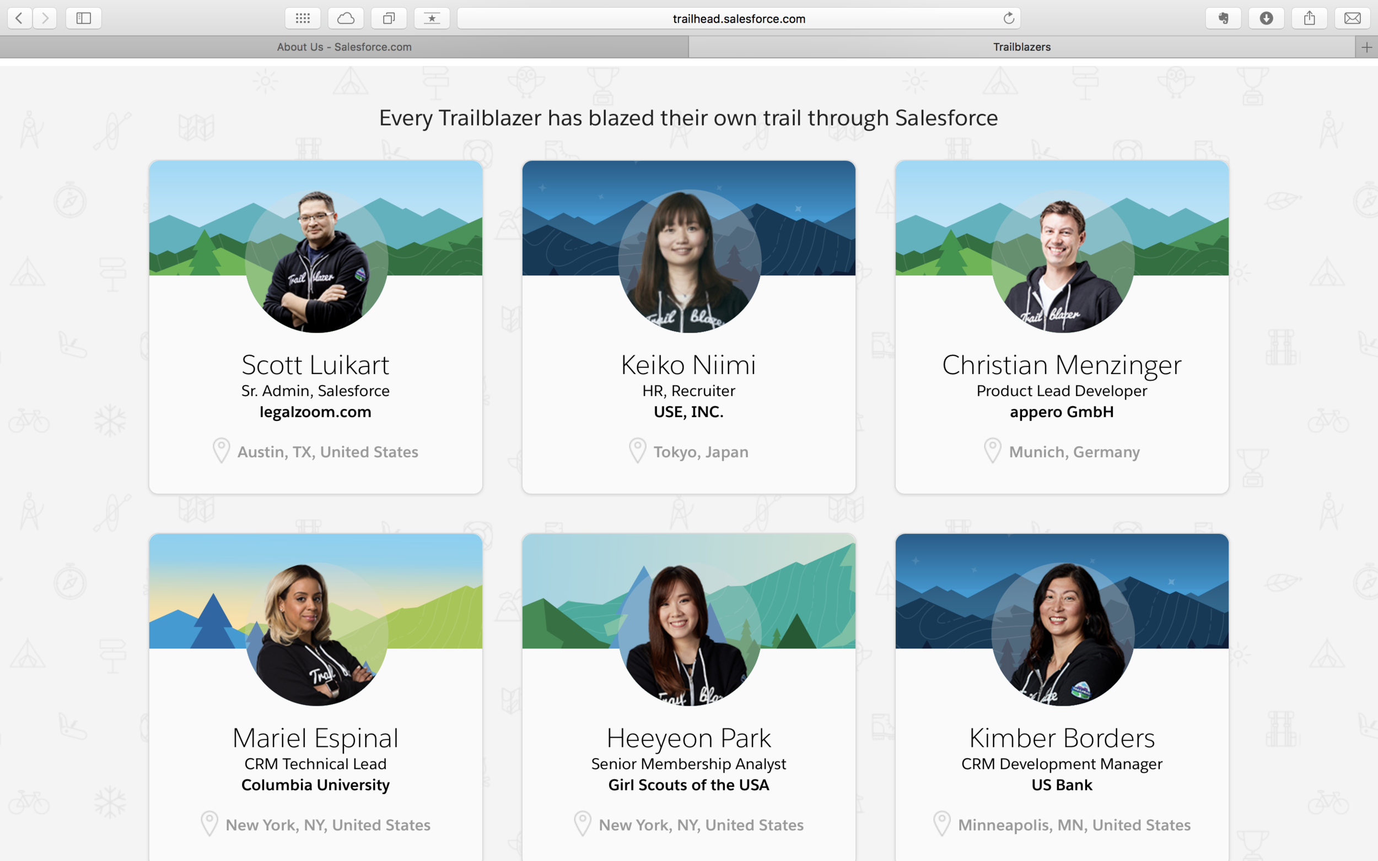This screenshot has height=861, width=1378.
Task: Switch to the About Us - Salesforce.com tab
Action: click(343, 47)
